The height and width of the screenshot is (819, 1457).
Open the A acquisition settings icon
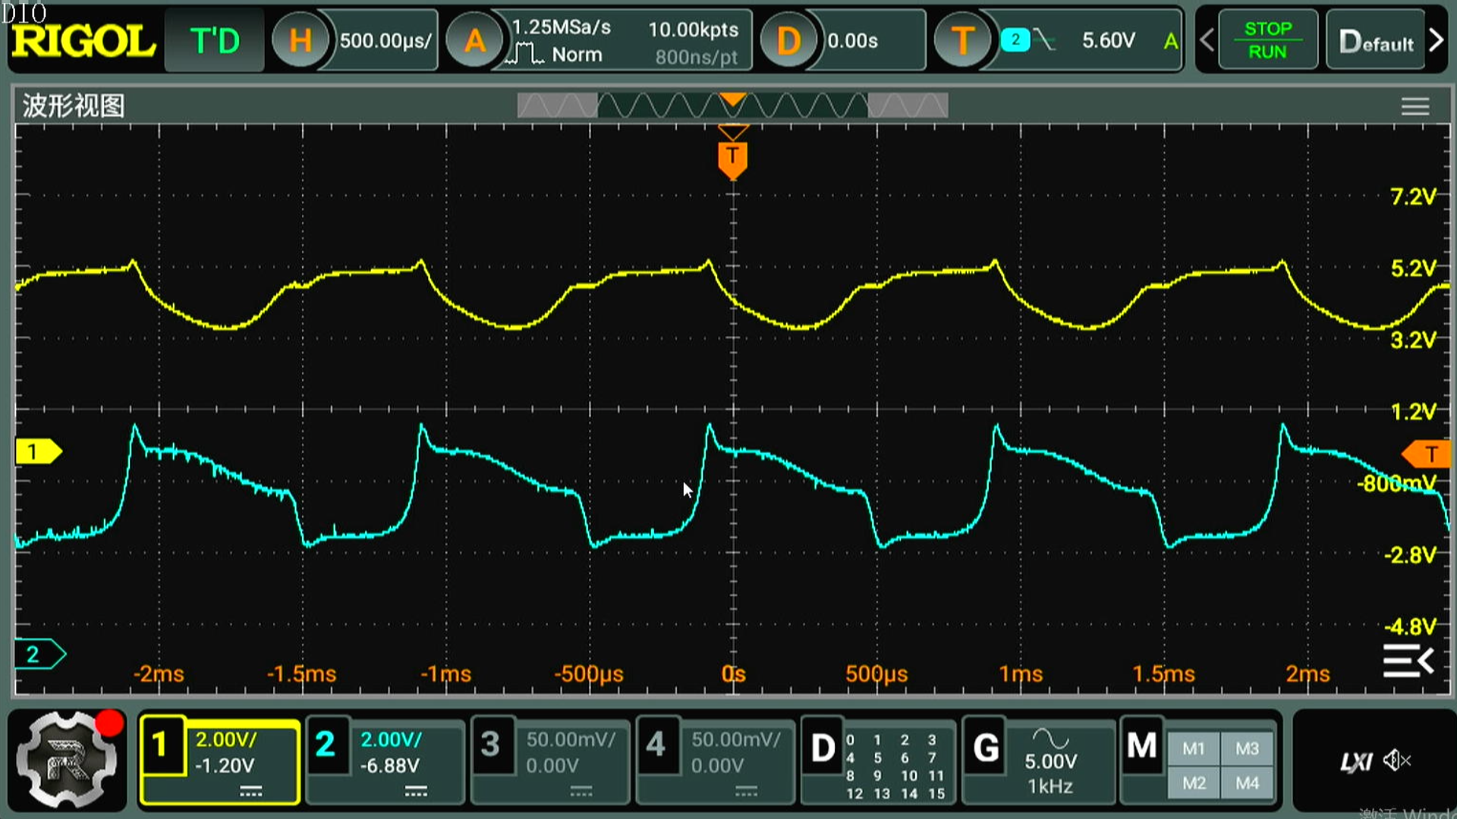[474, 41]
